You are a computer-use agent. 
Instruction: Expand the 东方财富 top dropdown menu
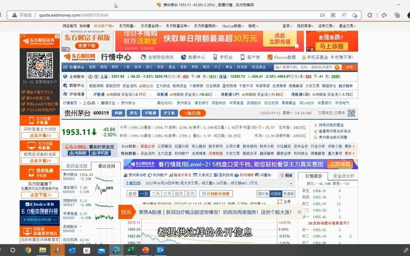coord(127,26)
